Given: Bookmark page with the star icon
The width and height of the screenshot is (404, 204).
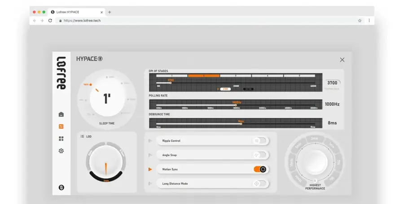Looking at the screenshot, I should coord(360,21).
